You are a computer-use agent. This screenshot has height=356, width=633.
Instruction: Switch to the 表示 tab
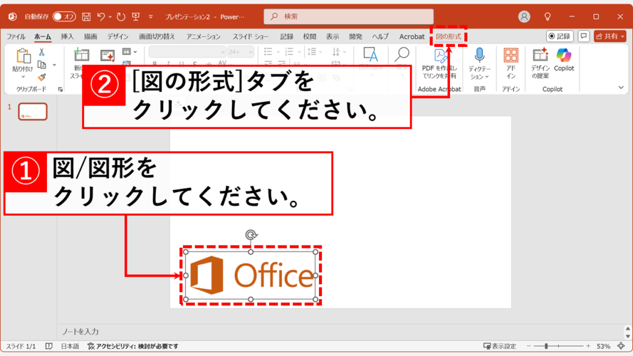333,36
